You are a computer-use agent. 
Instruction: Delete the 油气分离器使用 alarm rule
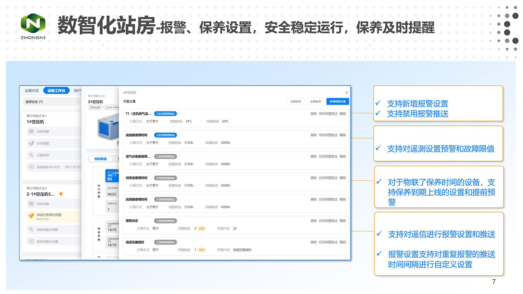314,156
